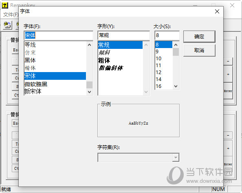Click lower Enter key in Remapkey window
The width and height of the screenshot is (242, 193).
coord(228,164)
